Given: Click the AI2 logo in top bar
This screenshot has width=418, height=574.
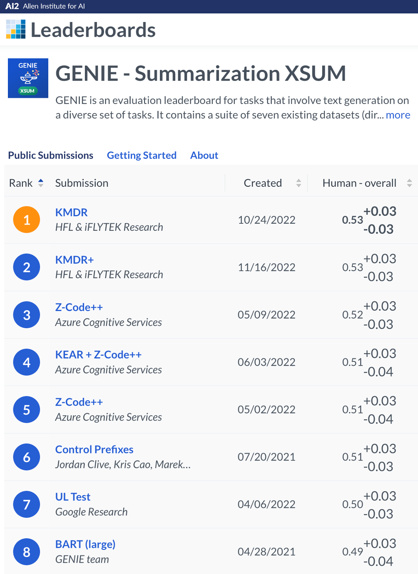Looking at the screenshot, I should [x=12, y=6].
